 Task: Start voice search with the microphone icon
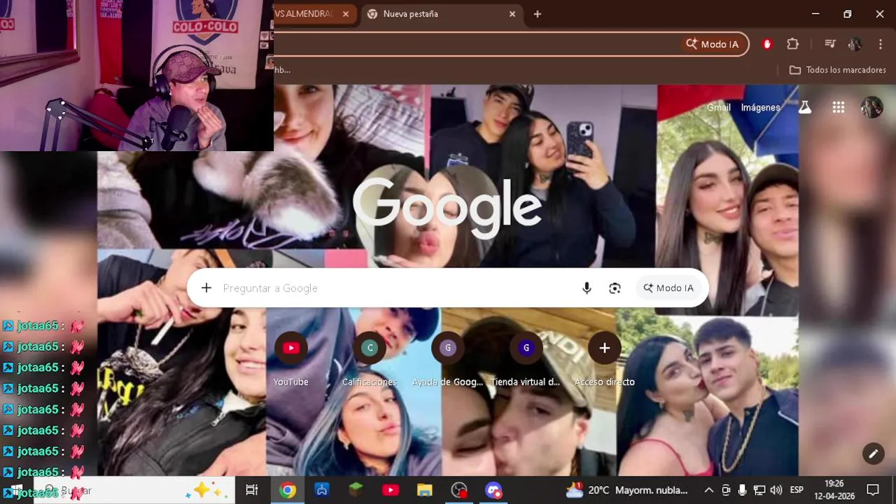click(587, 288)
